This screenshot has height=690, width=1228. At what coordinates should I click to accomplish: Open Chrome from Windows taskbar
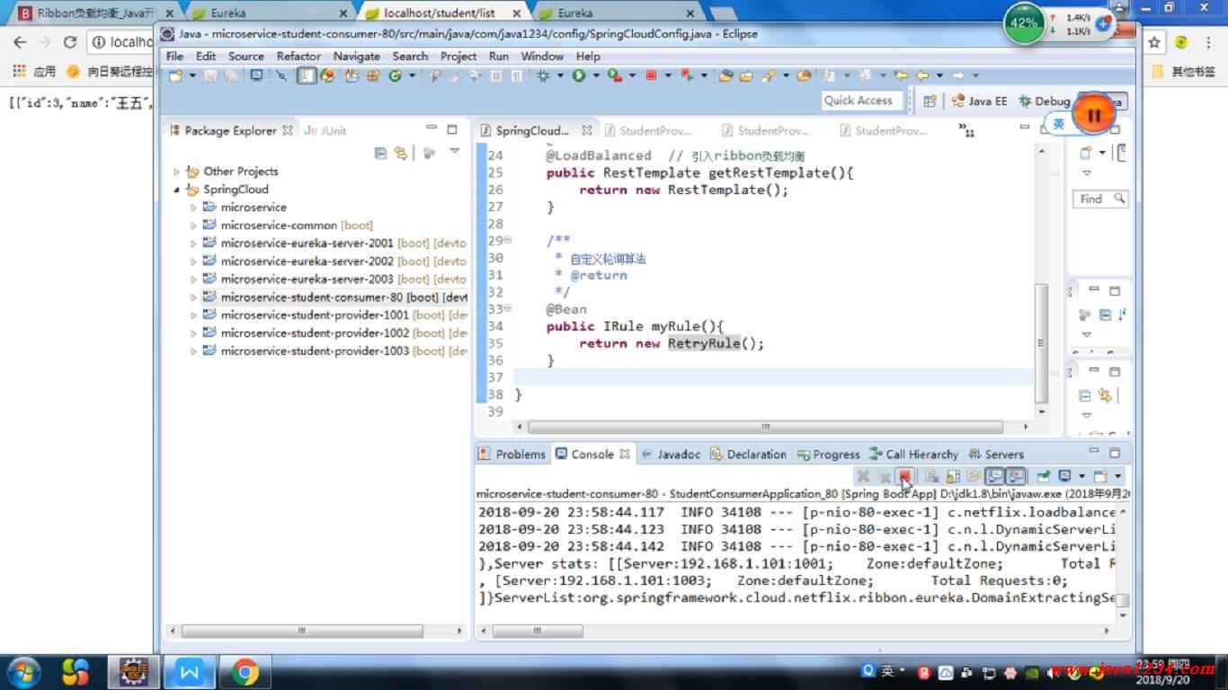click(244, 671)
